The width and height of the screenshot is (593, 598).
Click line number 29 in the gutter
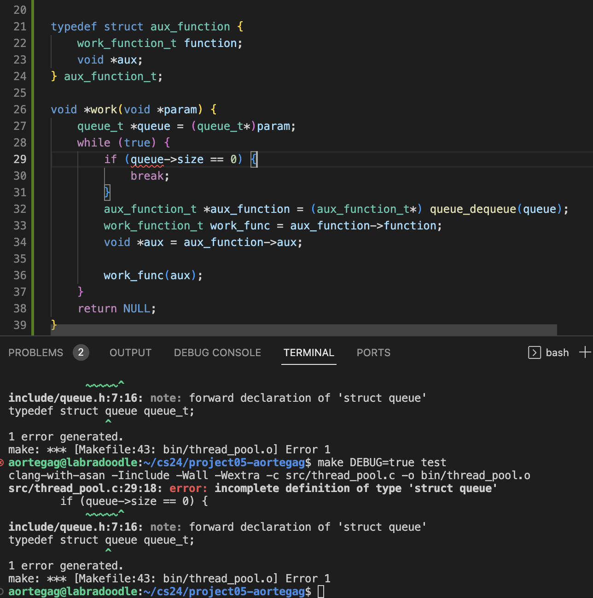click(20, 159)
